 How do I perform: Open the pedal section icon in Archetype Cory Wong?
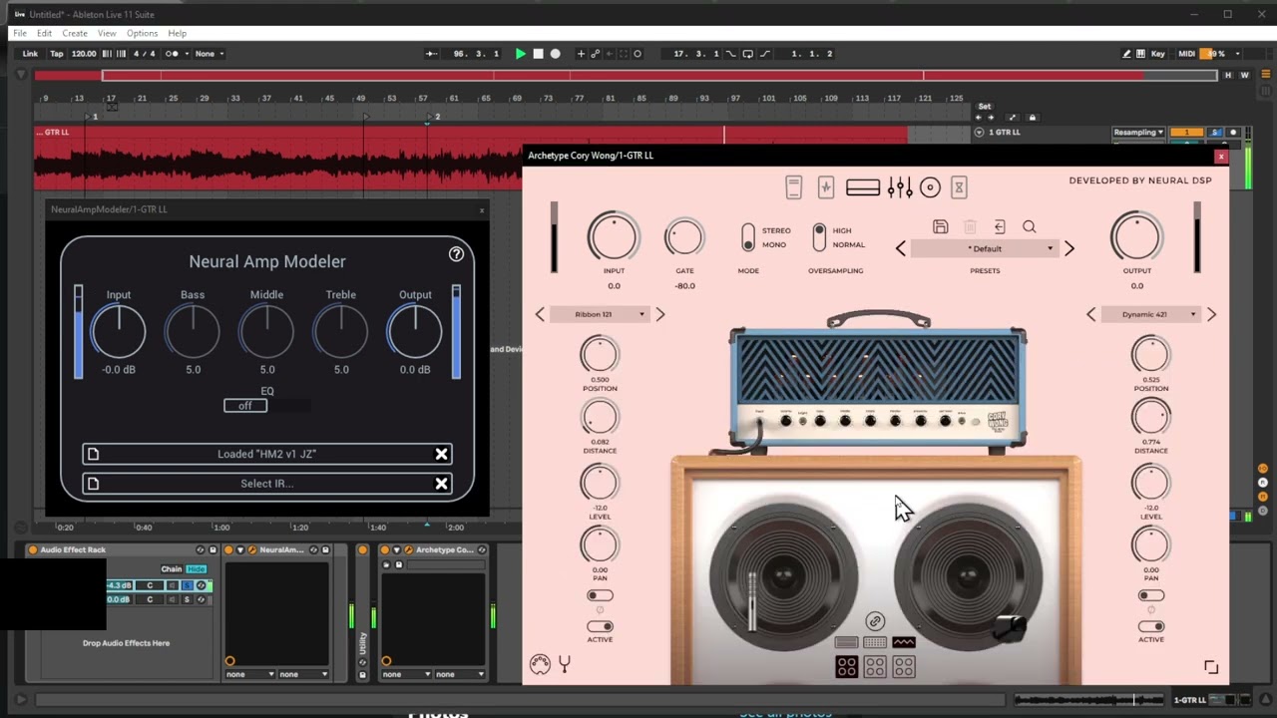(794, 187)
